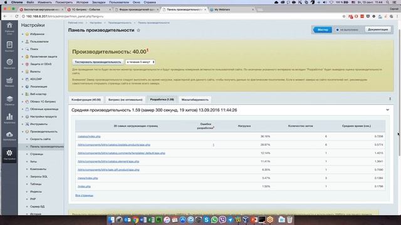Image resolution: width=401 pixels, height=225 pixels.
Task: Collapse Производительность tree node
Action: point(23,132)
